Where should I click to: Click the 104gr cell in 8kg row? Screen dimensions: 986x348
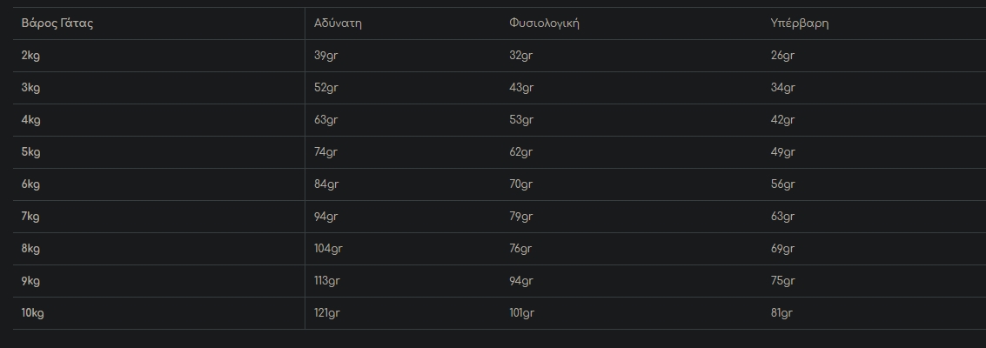click(x=329, y=249)
